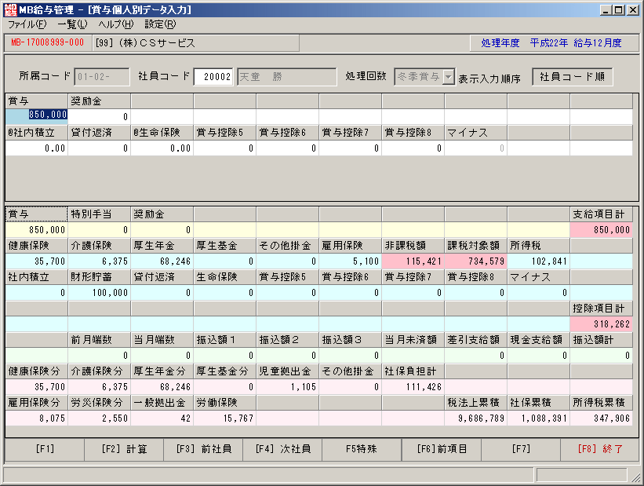
Task: Click the MB app icon in title bar
Action: 11,10
